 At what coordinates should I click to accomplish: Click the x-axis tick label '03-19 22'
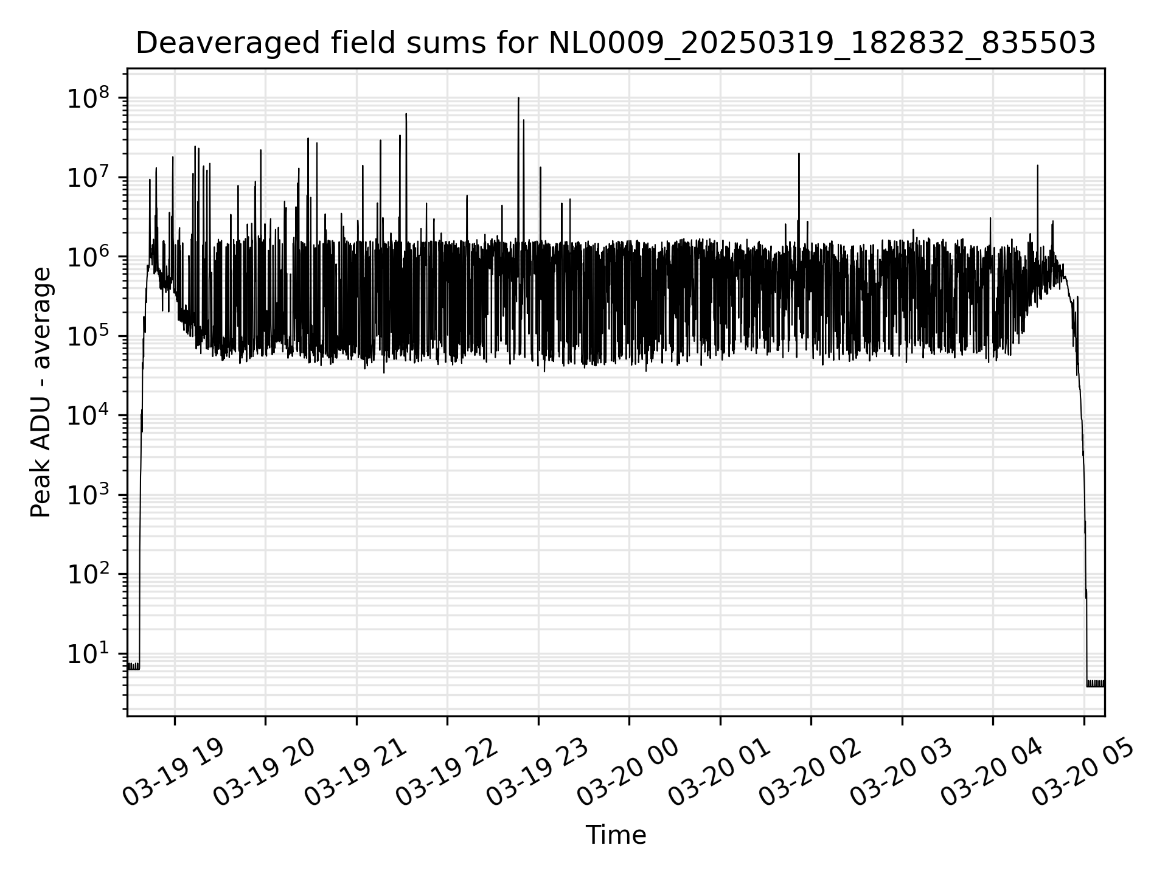(x=447, y=773)
